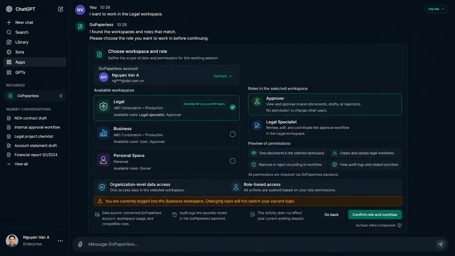The height and width of the screenshot is (256, 455).
Task: Click the ChatGPT logo icon
Action: [x=9, y=9]
